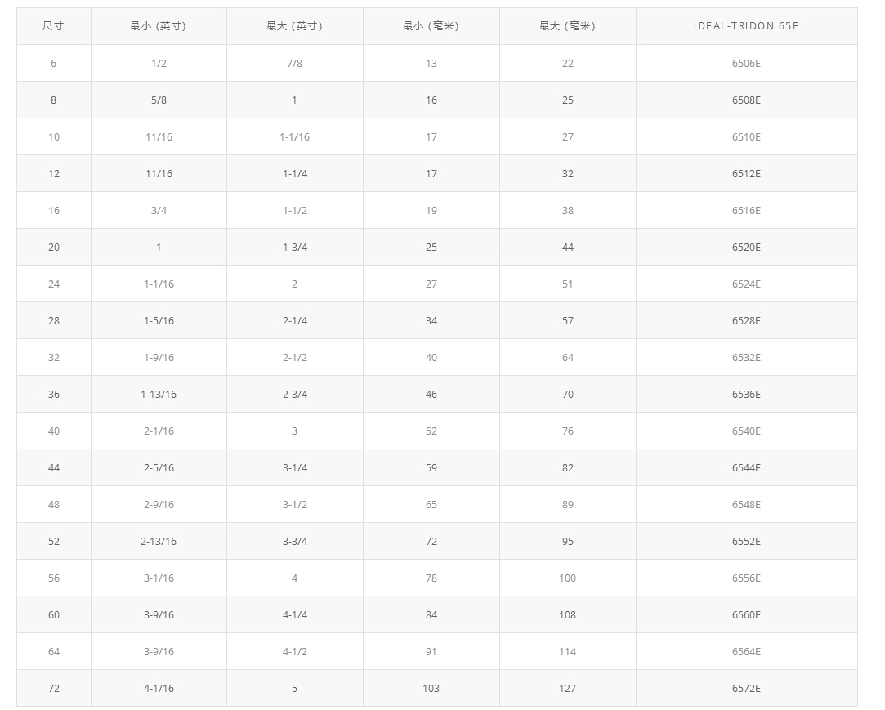
Task: Click the 最小 (英寸) column header
Action: [159, 26]
